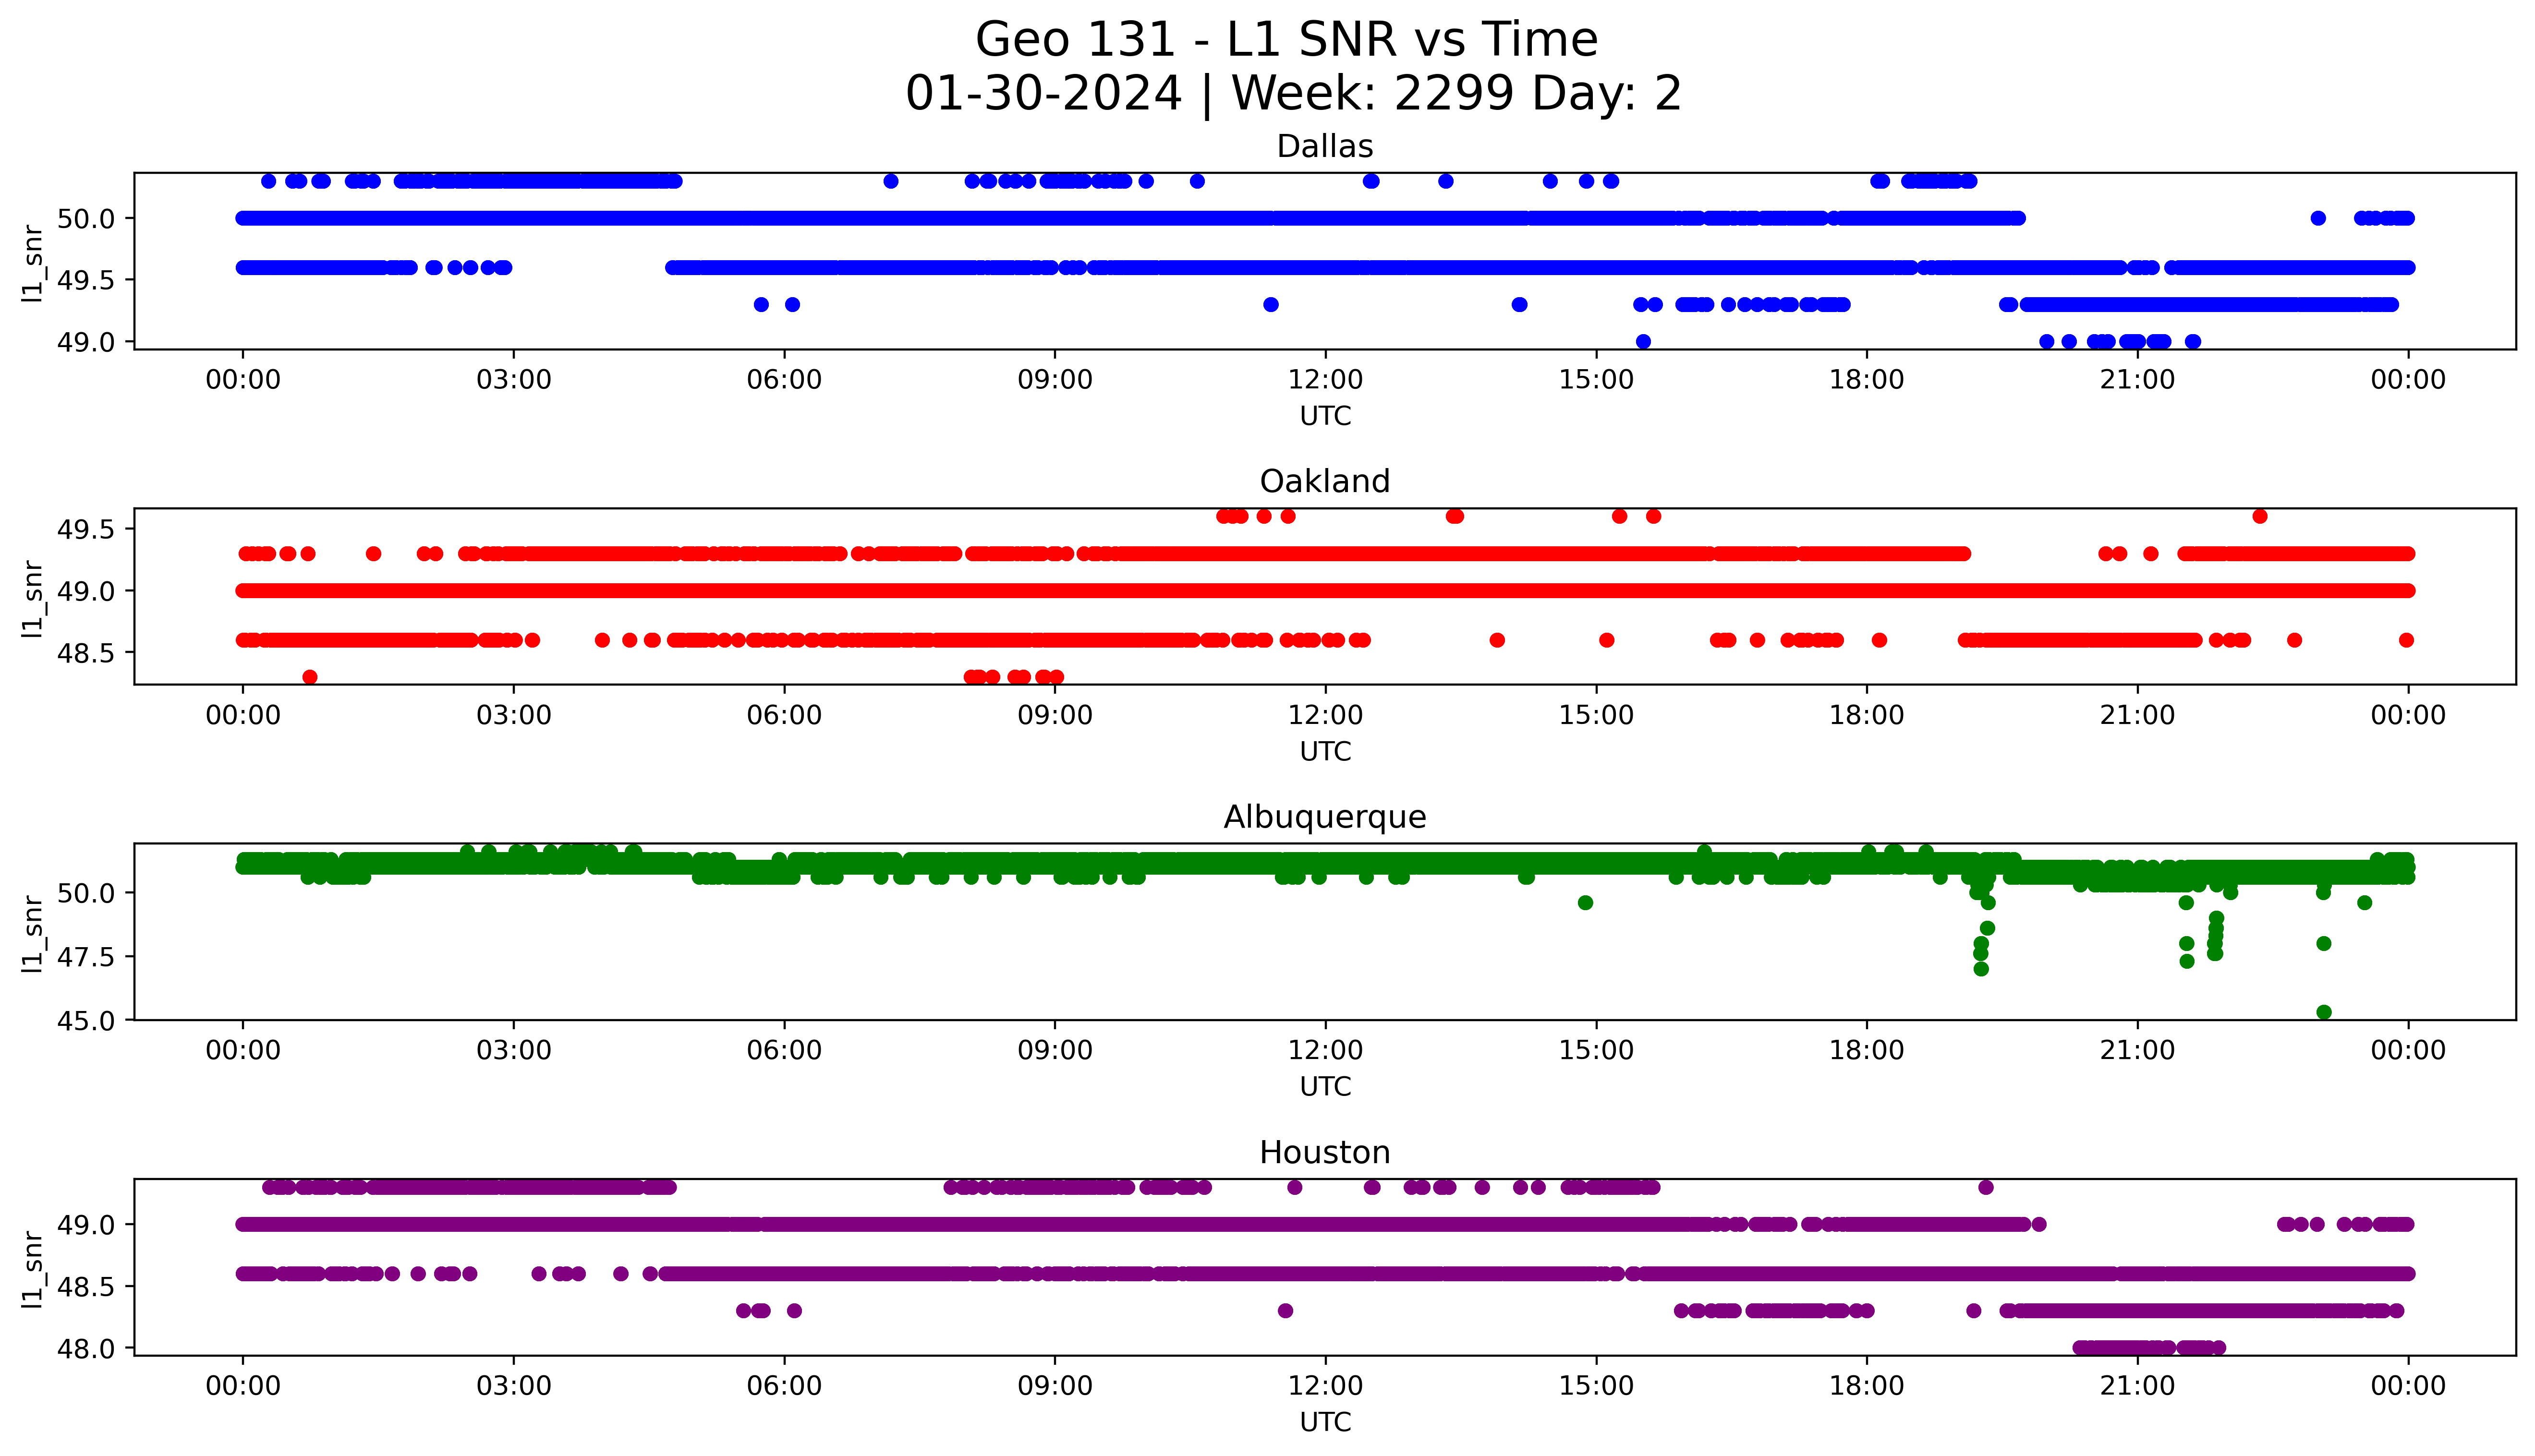Click the 09:00 x-tick under the Dallas plot
Screen dimensions: 2535x1456
coord(1055,380)
